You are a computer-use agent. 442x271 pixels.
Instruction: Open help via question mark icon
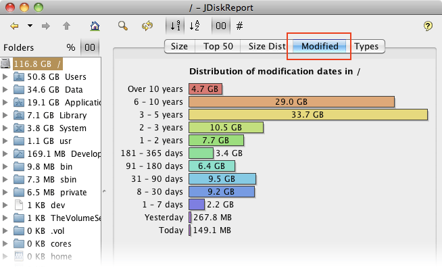(x=428, y=26)
